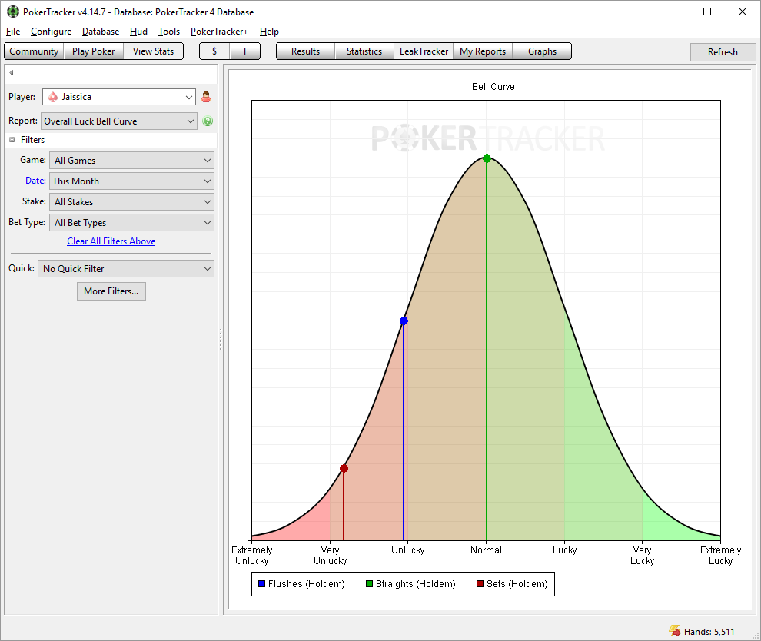761x641 pixels.
Task: Click the green Straights marker at curve peak
Action: [x=487, y=158]
